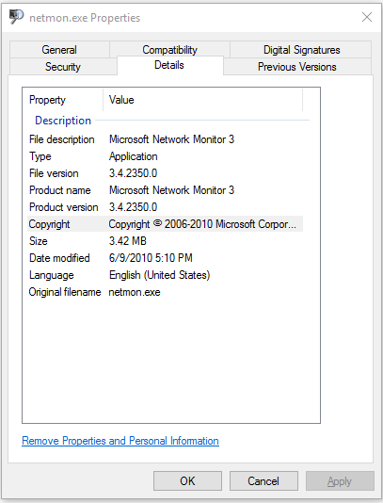383x503 pixels.
Task: Click the Value column header
Action: pyautogui.click(x=202, y=100)
